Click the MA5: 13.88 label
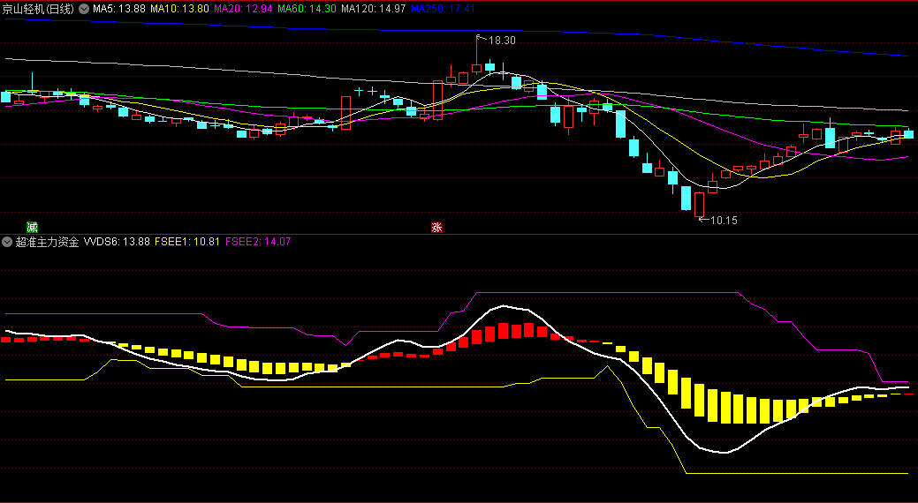The height and width of the screenshot is (503, 918). [x=119, y=9]
